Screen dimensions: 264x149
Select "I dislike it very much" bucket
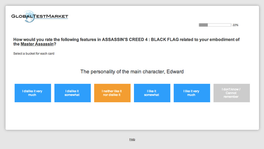click(33, 93)
